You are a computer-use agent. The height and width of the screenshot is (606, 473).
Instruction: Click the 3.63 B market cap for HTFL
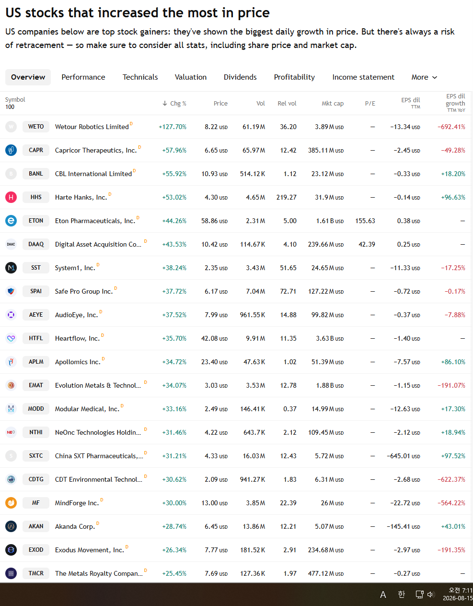click(330, 339)
